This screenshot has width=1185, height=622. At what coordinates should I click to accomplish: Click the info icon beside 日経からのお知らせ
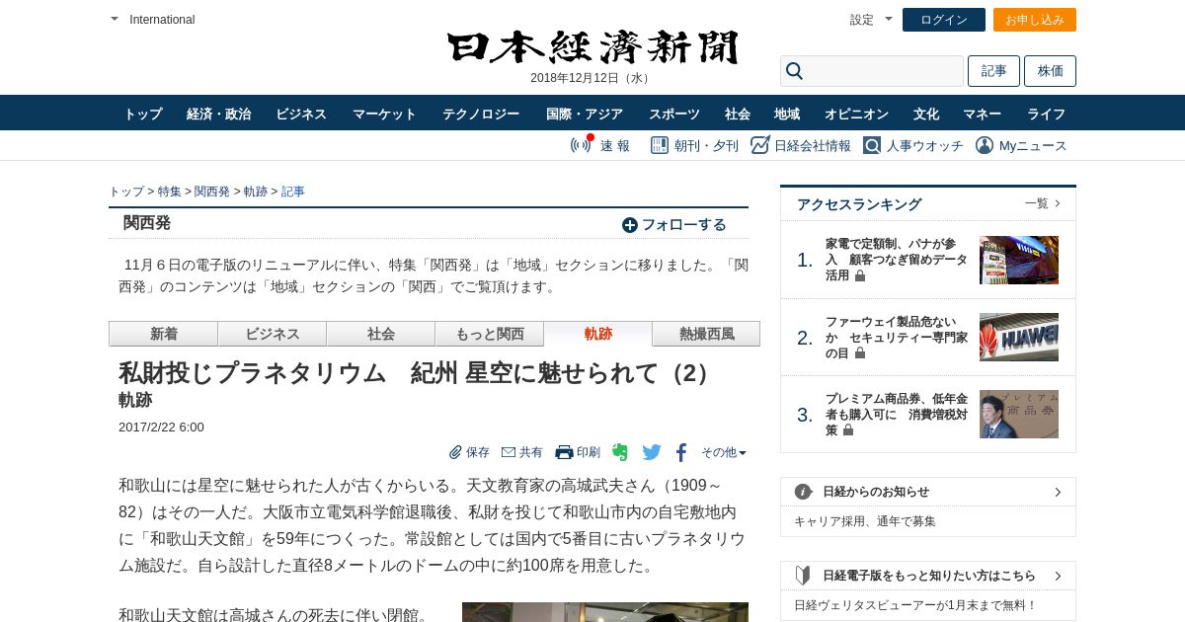click(804, 492)
